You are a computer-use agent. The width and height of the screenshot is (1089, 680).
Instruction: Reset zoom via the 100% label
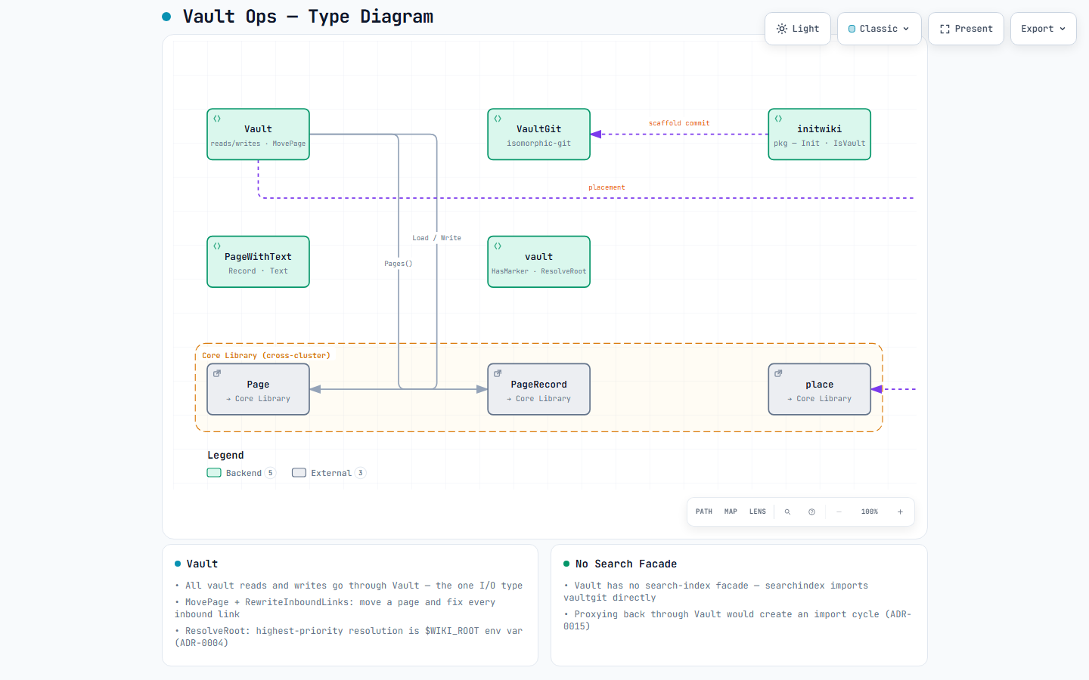tap(870, 512)
